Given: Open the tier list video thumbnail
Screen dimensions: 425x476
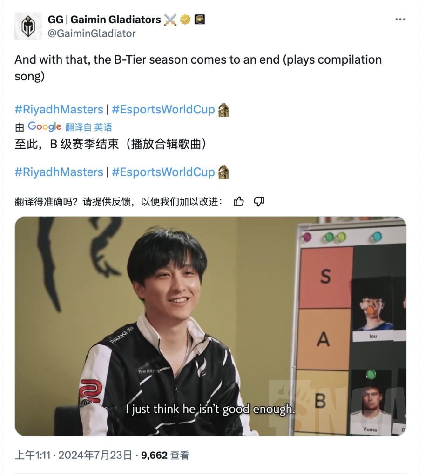Looking at the screenshot, I should coord(210,326).
